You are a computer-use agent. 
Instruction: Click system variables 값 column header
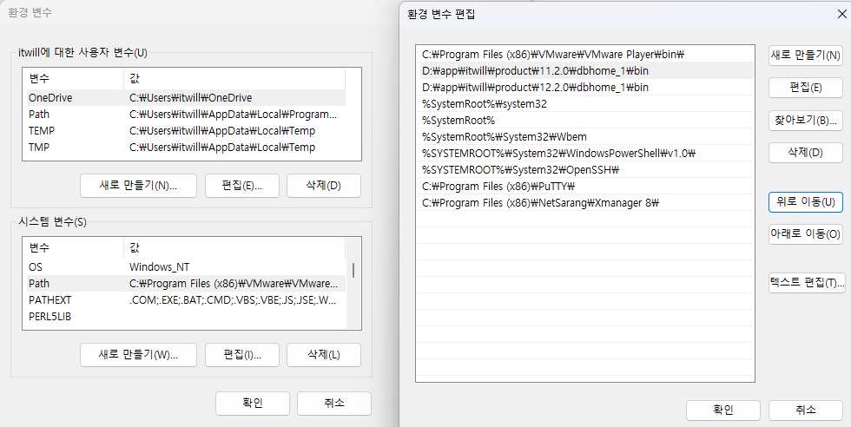point(234,248)
